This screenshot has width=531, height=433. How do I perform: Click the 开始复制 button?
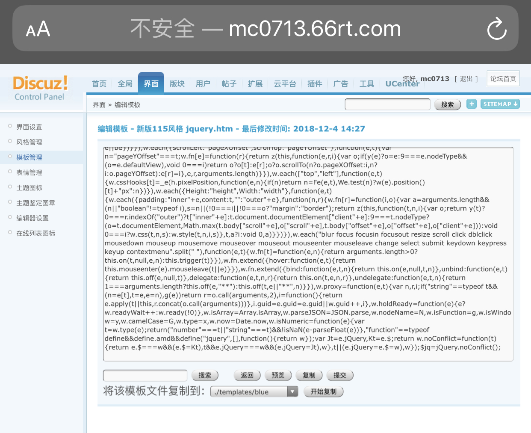pyautogui.click(x=323, y=391)
